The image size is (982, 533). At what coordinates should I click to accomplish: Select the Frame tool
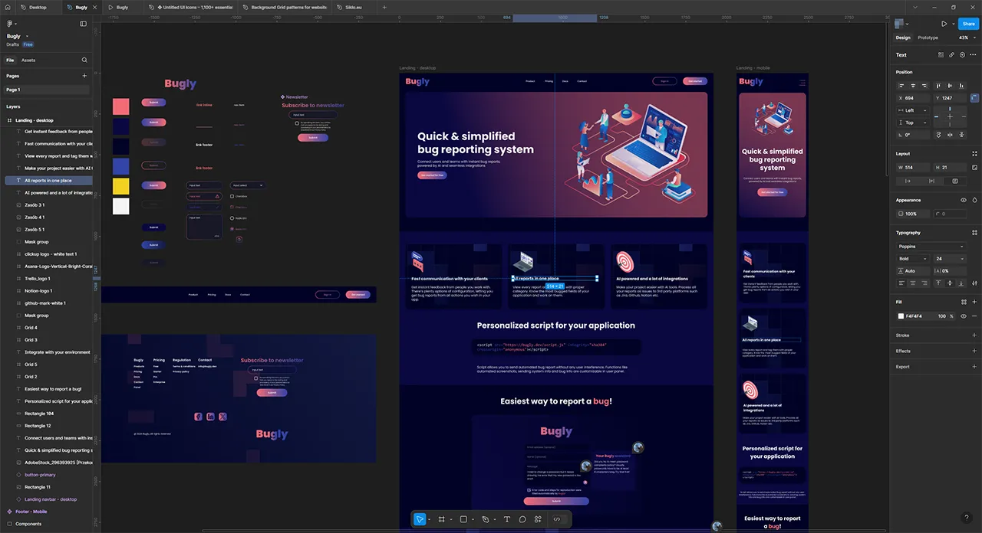(441, 519)
